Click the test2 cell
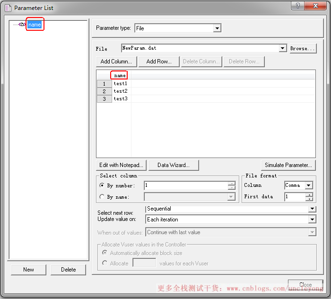This screenshot has height=299, width=331. [x=121, y=91]
